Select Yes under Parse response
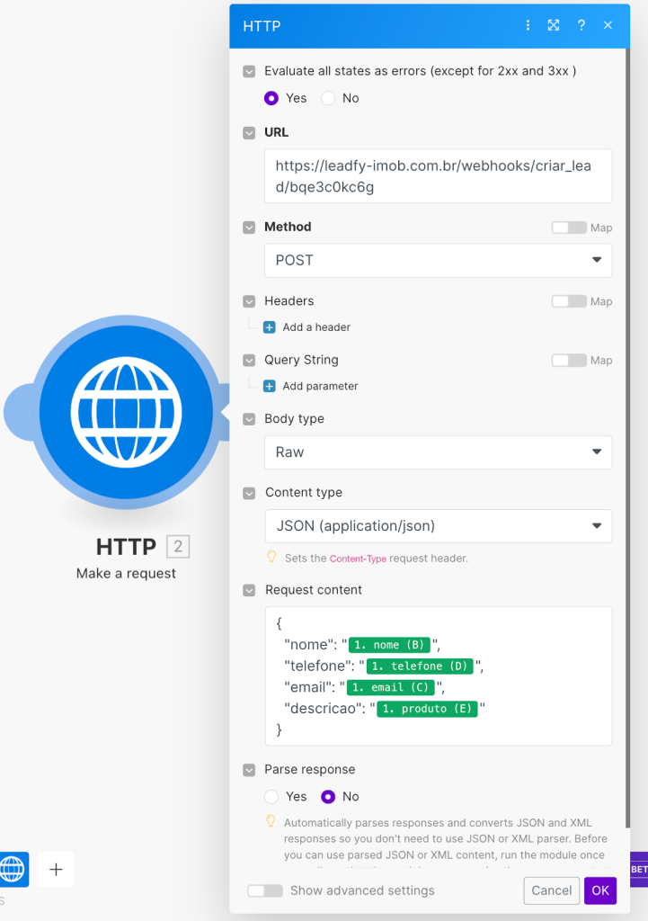This screenshot has height=921, width=648. coord(271,796)
